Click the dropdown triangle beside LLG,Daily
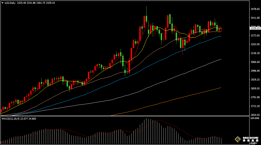Image resolution: width=261 pixels, height=145 pixels. 2,3
